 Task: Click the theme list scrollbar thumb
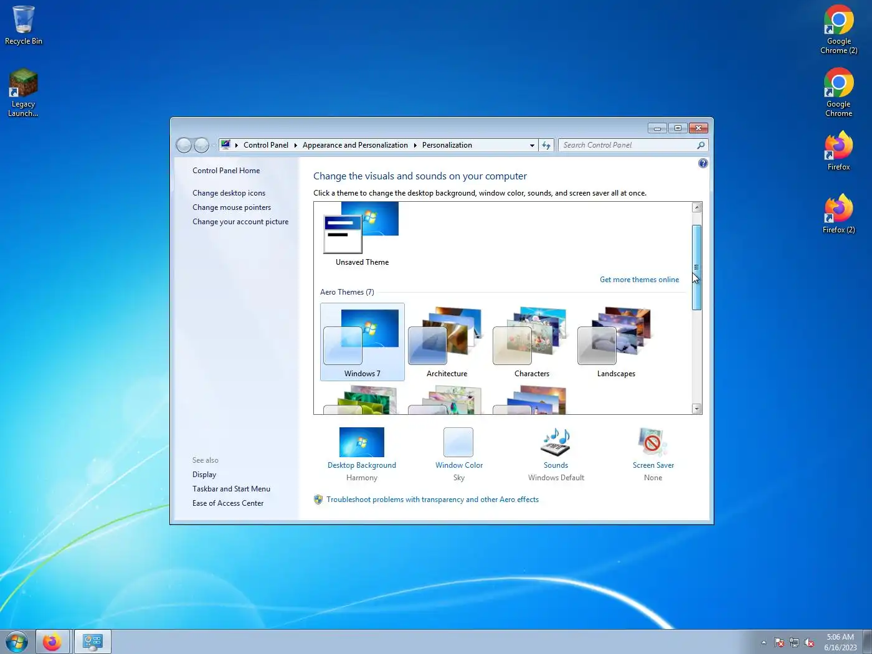point(697,267)
